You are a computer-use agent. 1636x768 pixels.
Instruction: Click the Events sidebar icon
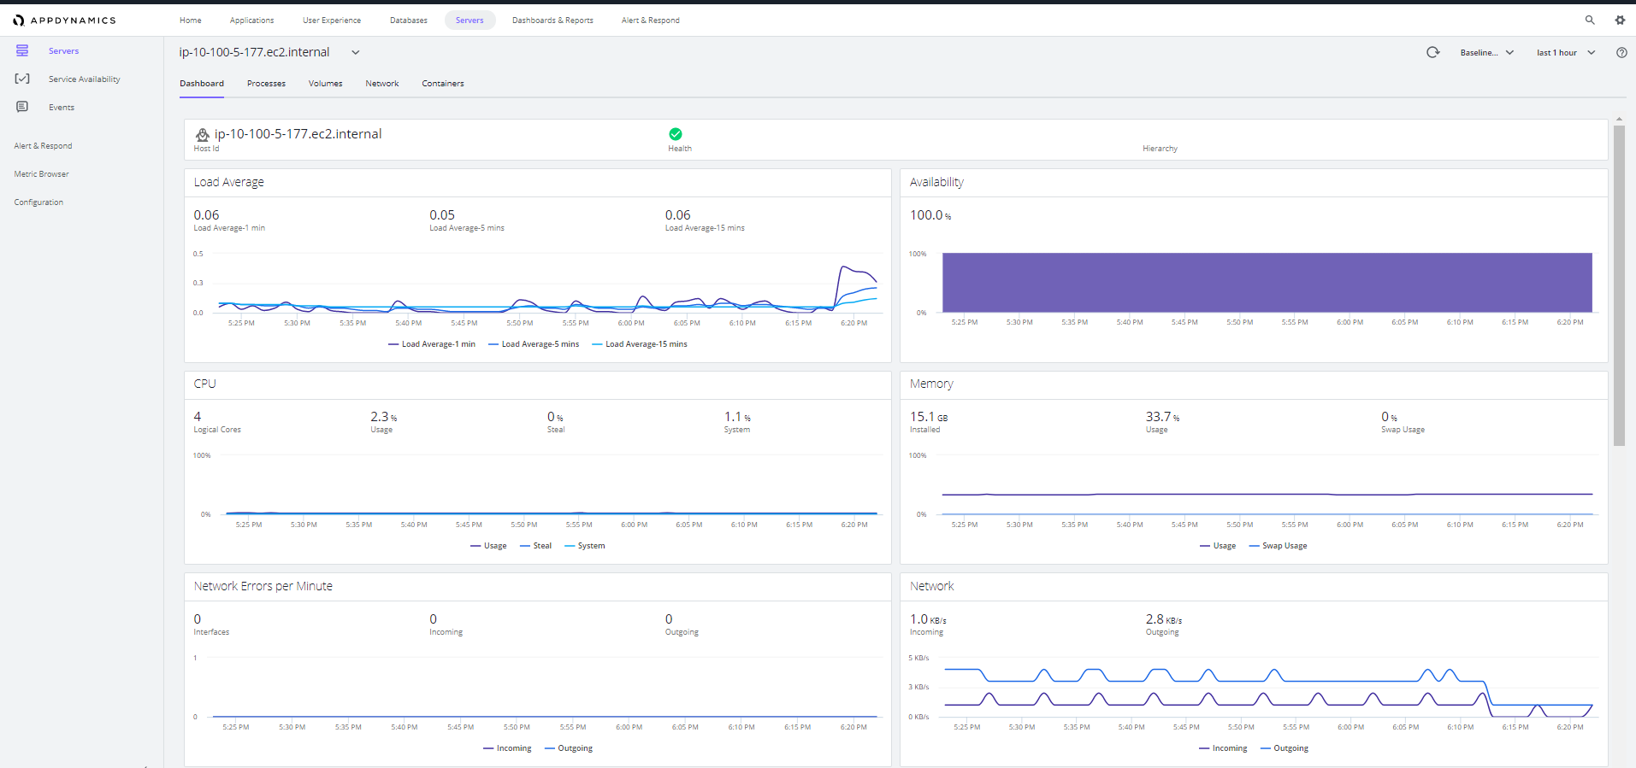22,107
